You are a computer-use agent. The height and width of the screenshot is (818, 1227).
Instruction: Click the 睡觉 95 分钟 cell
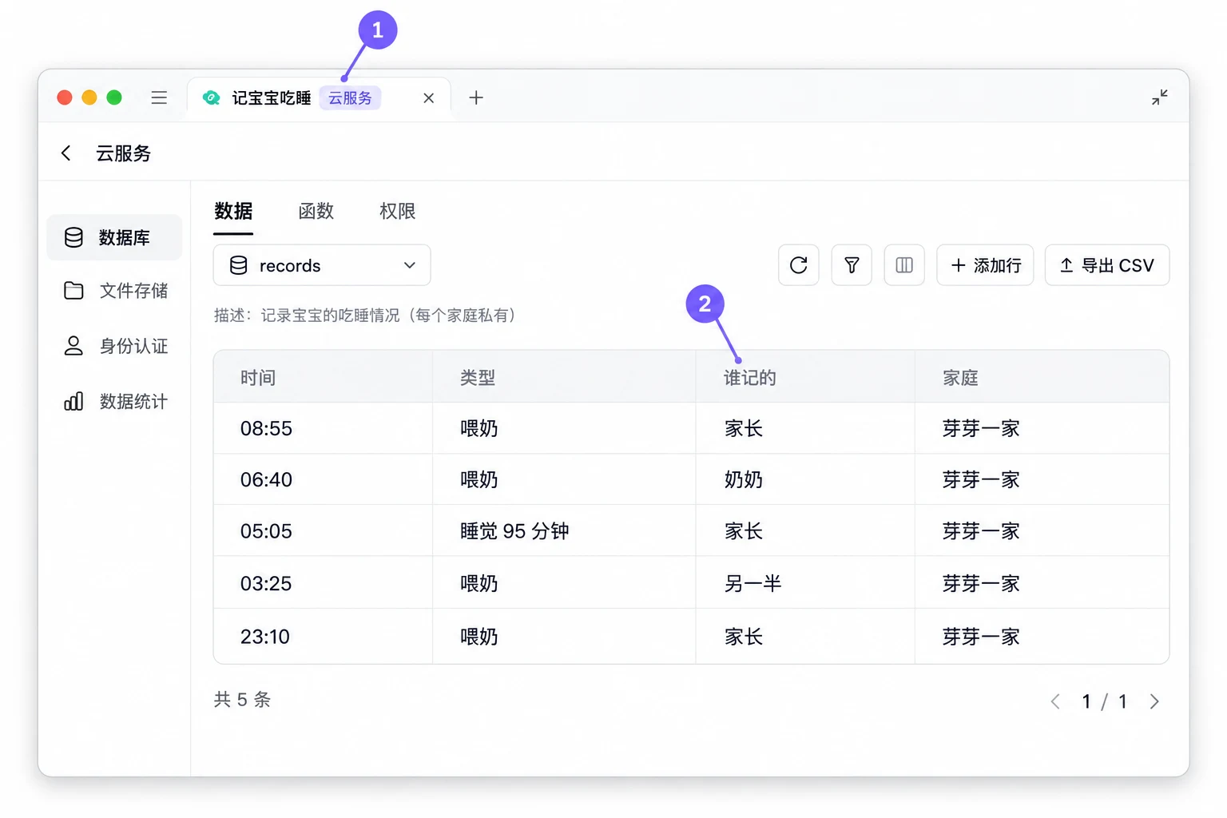(564, 531)
